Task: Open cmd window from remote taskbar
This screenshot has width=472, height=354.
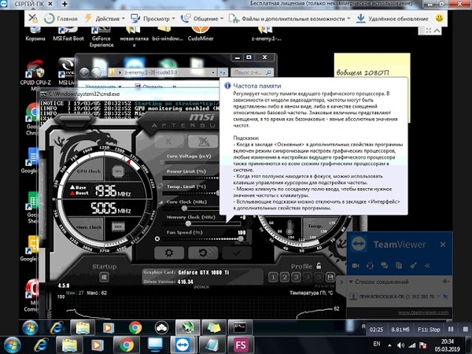Action: click(x=240, y=327)
